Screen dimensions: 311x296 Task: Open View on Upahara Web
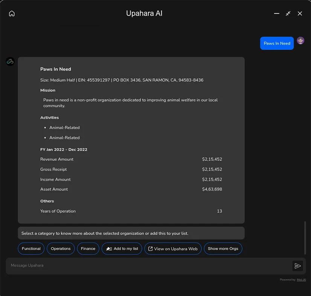[x=172, y=249]
